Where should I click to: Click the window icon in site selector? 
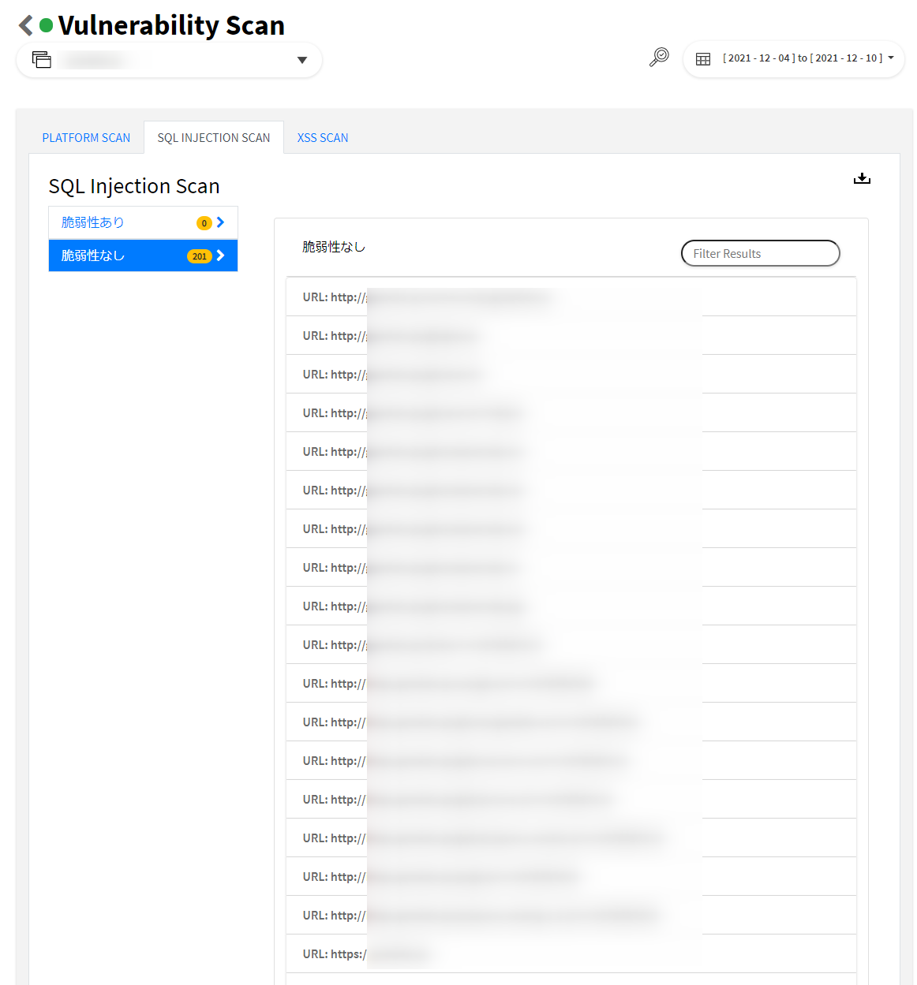(x=42, y=60)
